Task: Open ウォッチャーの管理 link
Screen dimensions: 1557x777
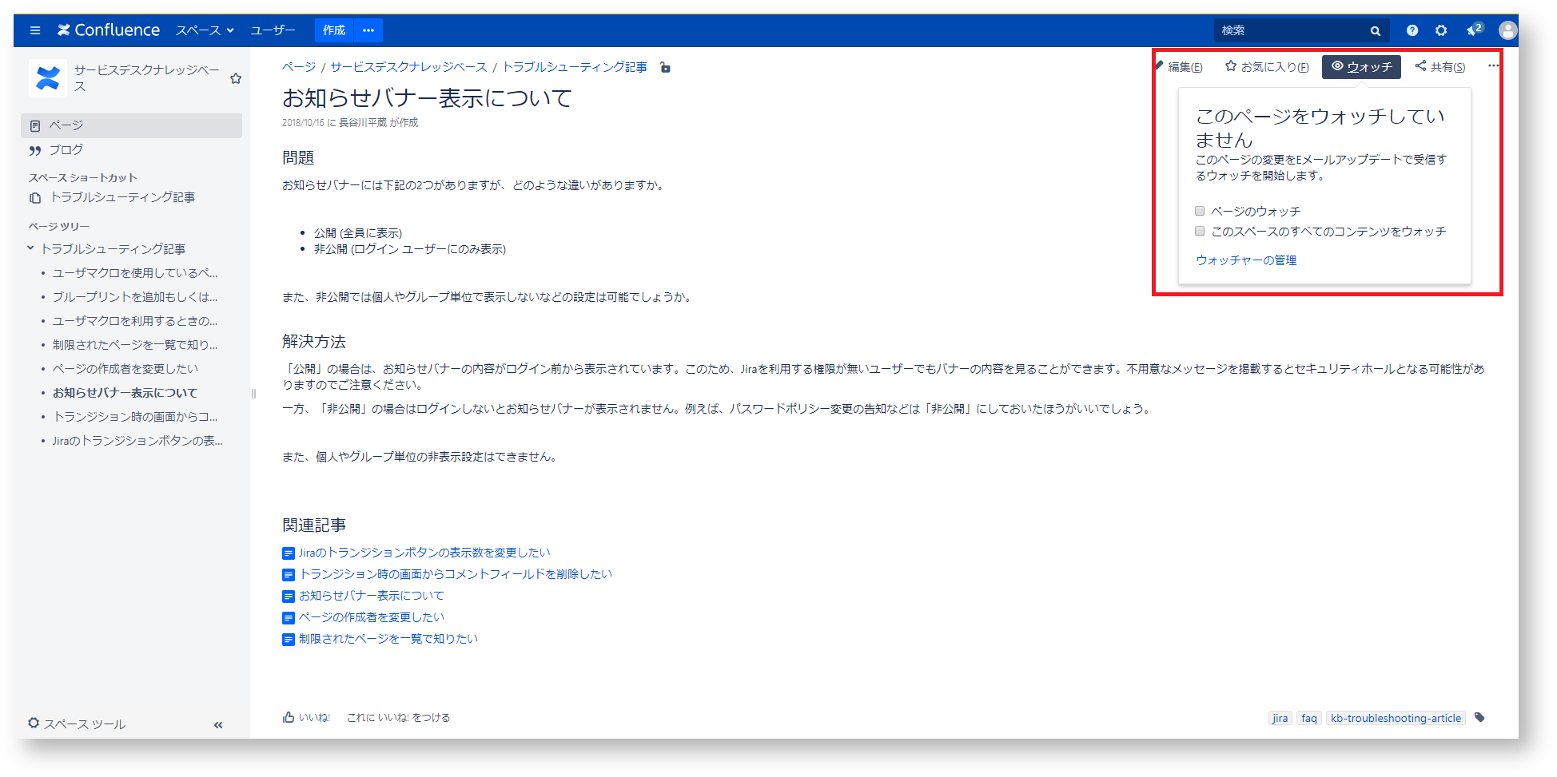Action: 1246,260
